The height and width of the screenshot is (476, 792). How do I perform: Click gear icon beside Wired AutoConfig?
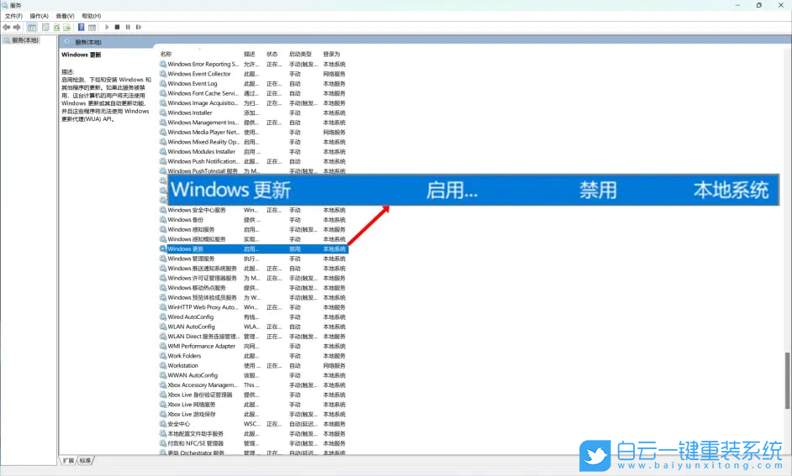tap(163, 316)
